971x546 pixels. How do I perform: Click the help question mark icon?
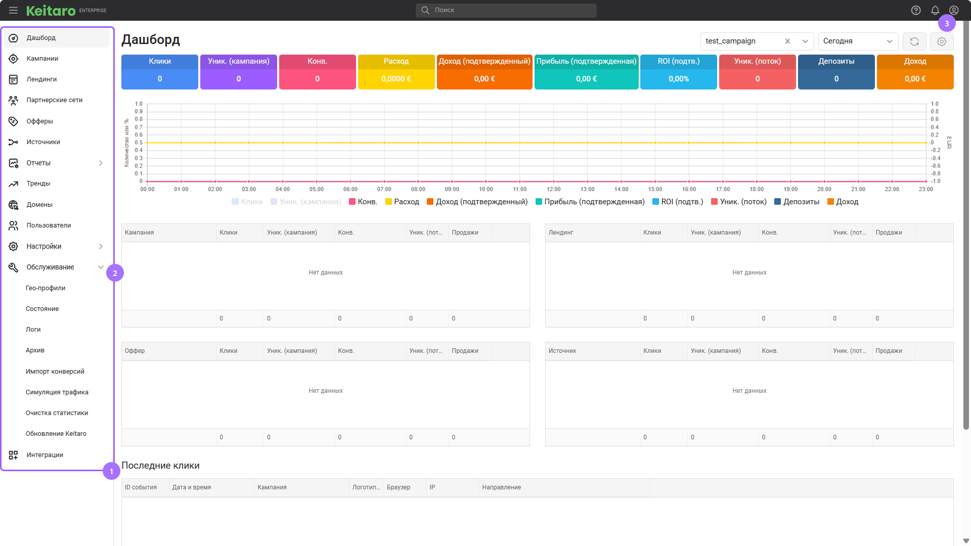[x=916, y=10]
